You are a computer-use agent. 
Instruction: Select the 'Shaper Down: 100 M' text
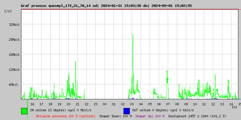[x=115, y=116]
